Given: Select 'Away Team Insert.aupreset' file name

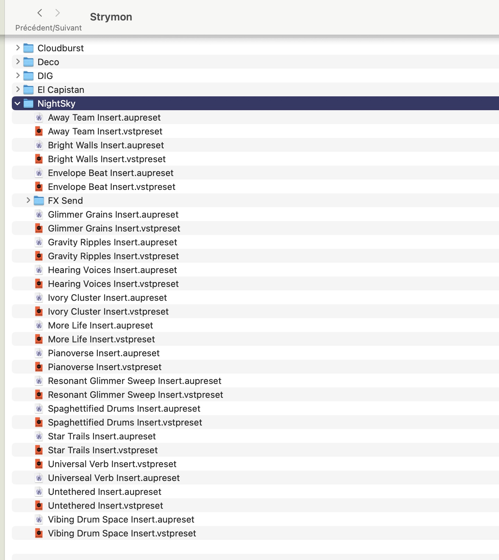Looking at the screenshot, I should [104, 117].
